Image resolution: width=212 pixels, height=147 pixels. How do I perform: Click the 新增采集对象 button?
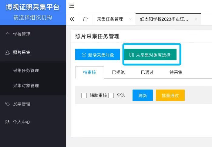click(x=98, y=55)
